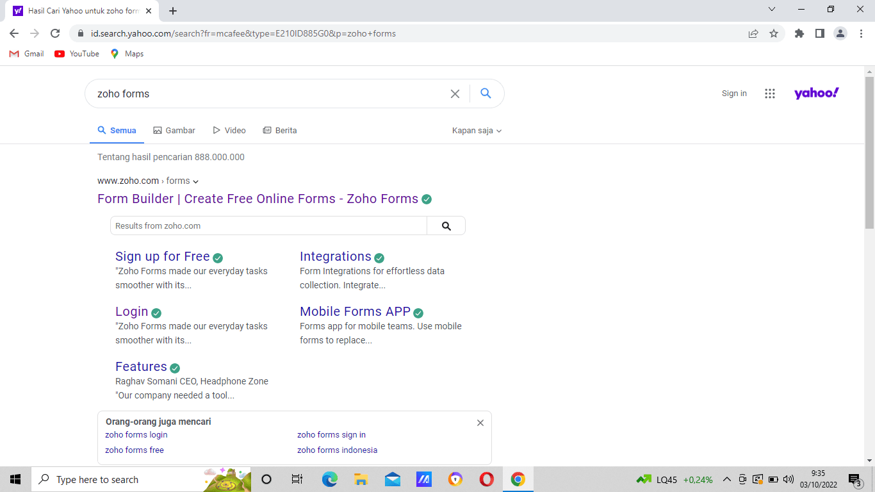
Task: Open the Extensions puzzle icon
Action: (799, 33)
